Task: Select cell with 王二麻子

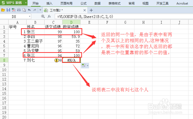Action: click(35, 41)
